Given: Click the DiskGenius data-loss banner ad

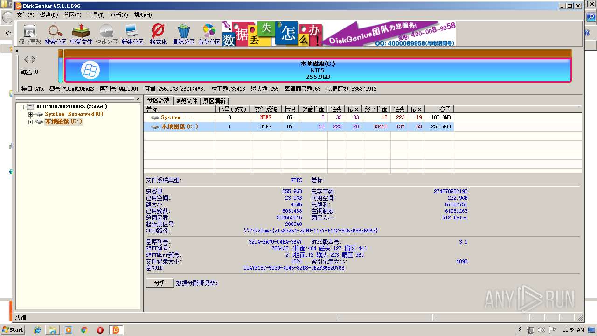Looking at the screenshot, I should pos(339,34).
